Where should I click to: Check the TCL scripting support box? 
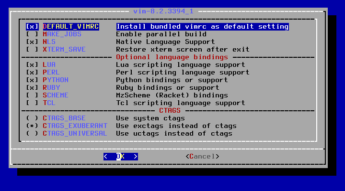coord(32,103)
